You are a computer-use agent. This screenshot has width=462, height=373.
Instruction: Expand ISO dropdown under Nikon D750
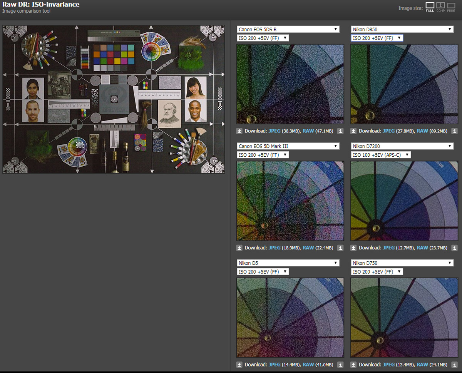(377, 271)
